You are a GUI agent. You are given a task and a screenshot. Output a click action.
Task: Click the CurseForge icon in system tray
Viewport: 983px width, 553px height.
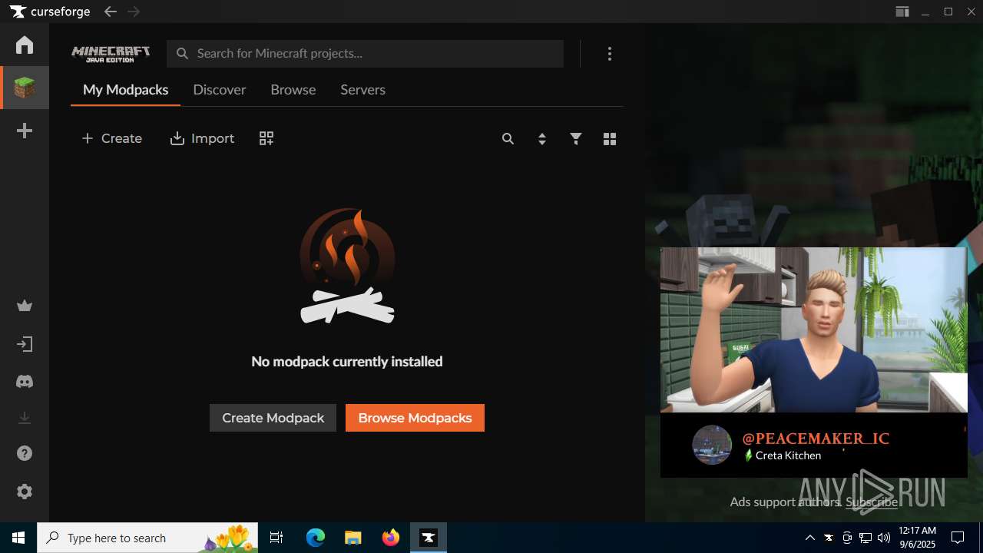tap(829, 538)
